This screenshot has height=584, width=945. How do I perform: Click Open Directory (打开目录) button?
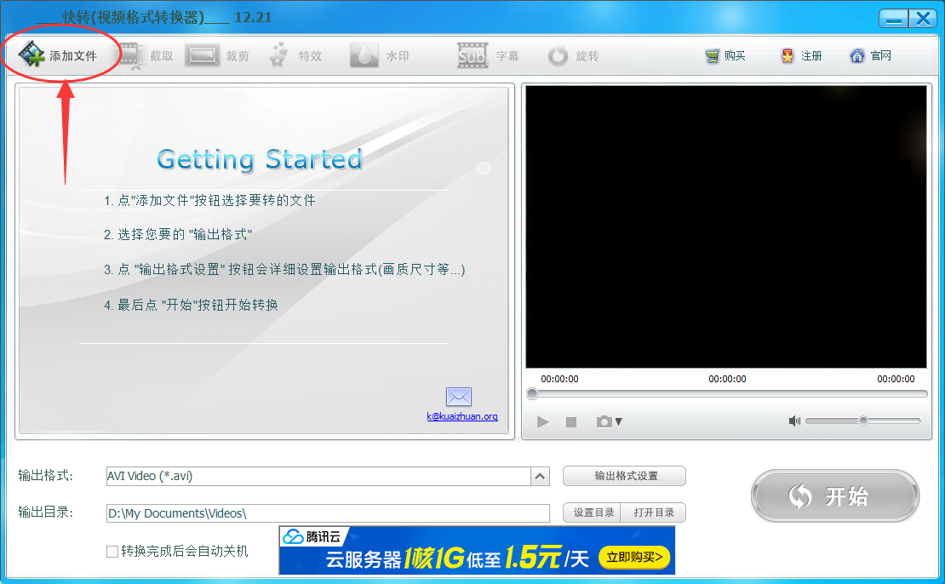[654, 512]
